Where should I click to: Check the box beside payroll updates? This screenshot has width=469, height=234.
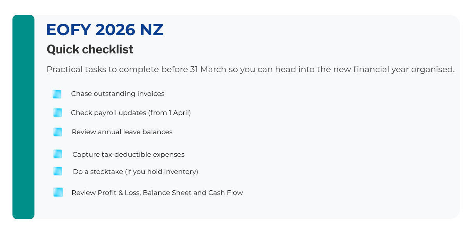pos(58,113)
